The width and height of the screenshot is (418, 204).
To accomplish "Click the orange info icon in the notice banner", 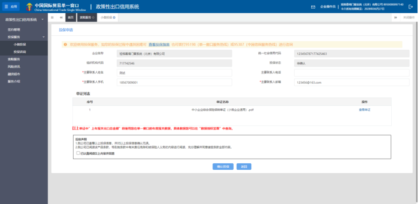I will 65,44.
